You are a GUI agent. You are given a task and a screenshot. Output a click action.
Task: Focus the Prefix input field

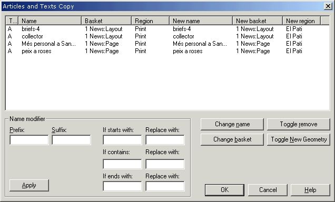pos(29,140)
